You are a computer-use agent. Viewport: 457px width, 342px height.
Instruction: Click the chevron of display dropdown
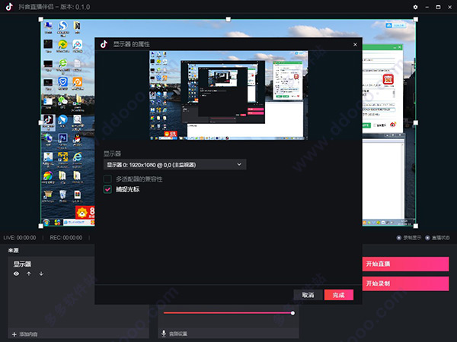(x=239, y=165)
